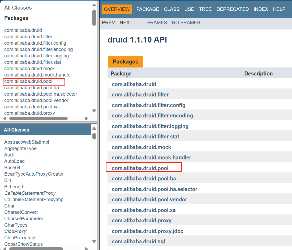Open the CharsetConvert class
Viewport: 292px width, 250px height.
point(21,212)
